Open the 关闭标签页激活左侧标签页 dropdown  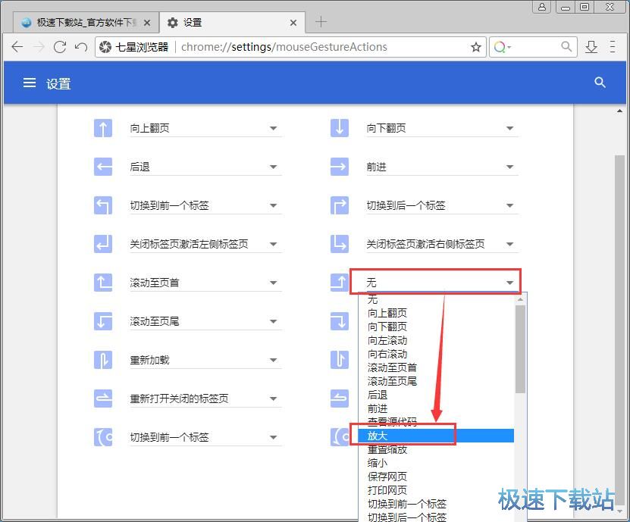(205, 244)
